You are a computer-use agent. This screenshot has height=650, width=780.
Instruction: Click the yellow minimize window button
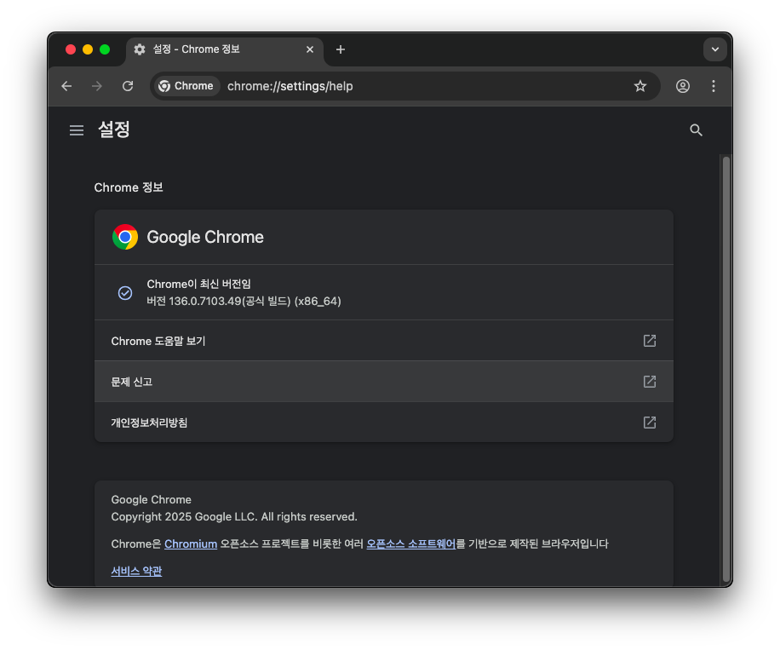pyautogui.click(x=88, y=49)
